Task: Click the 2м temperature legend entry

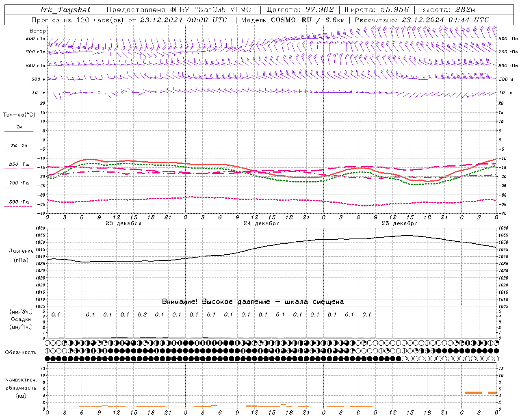Action: [19, 127]
